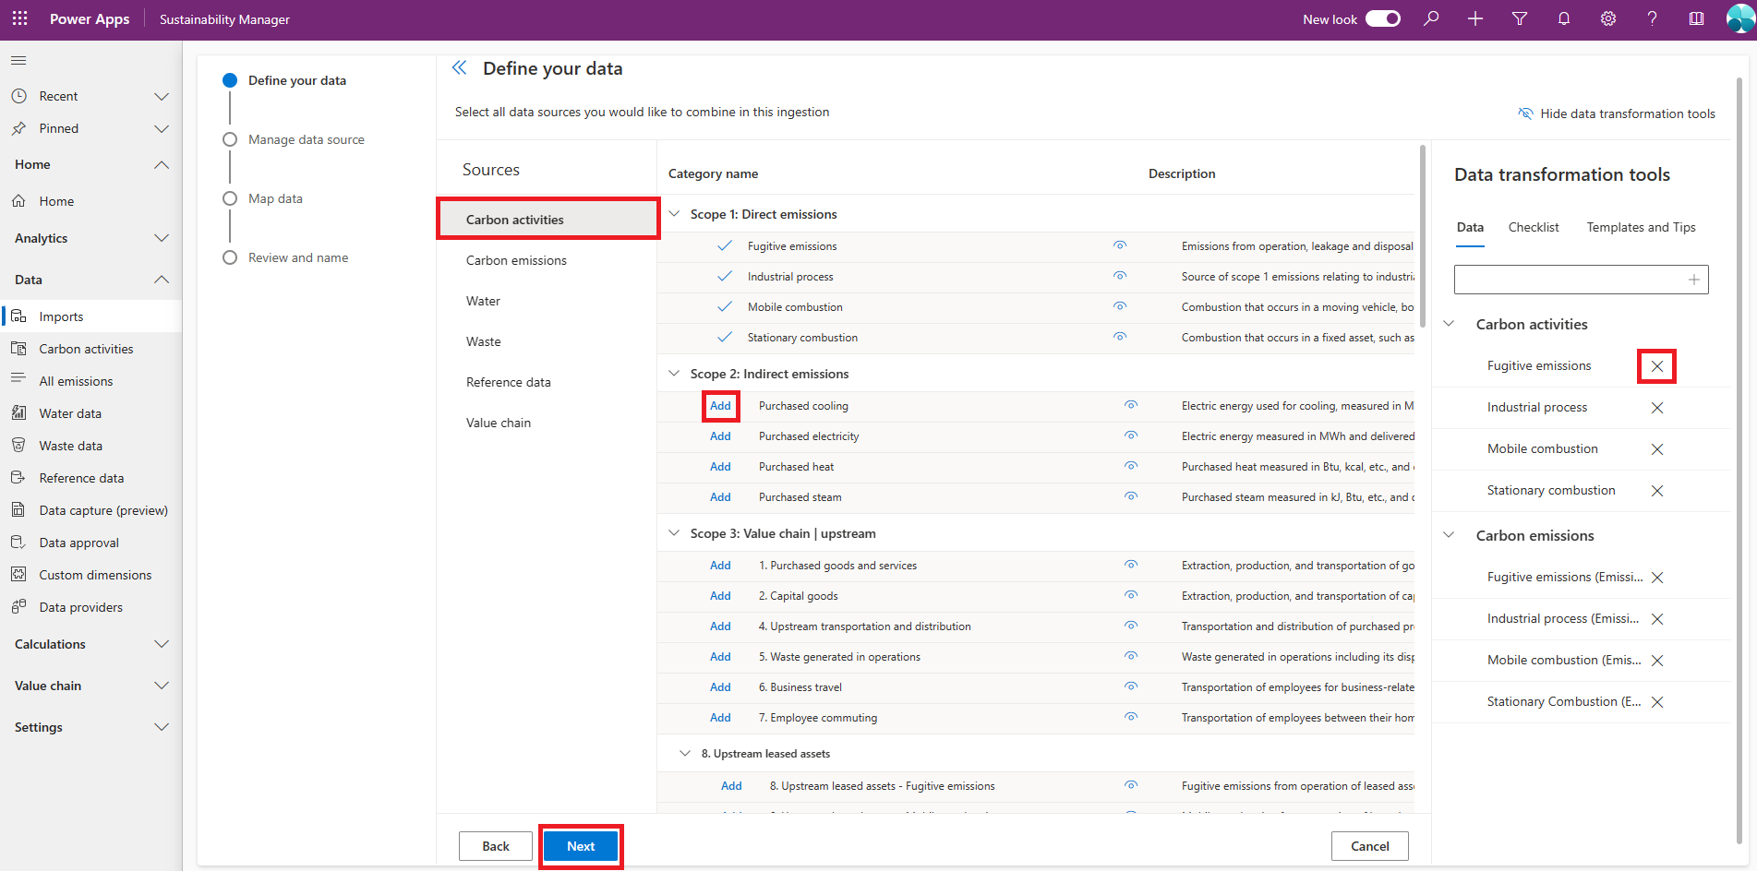Preview Purchased cooling with eye icon
Image resolution: width=1757 pixels, height=871 pixels.
(x=1131, y=405)
